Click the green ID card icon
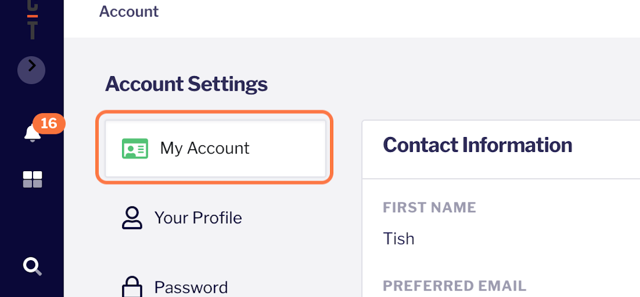 (x=134, y=148)
